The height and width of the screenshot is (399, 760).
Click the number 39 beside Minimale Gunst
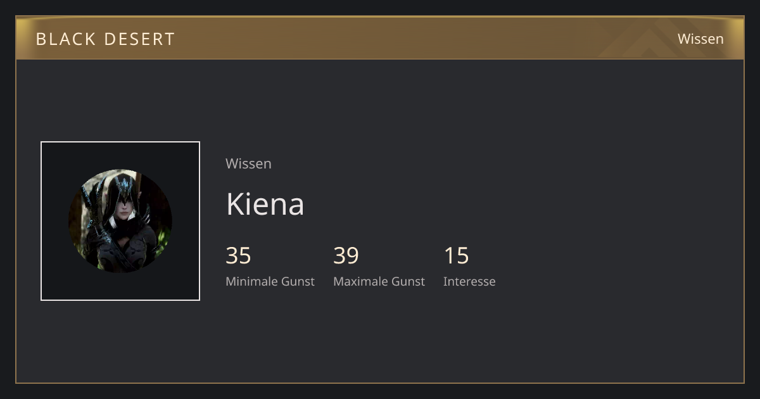(x=346, y=256)
